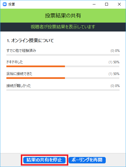Screen dimensions: 126x167
Task: Close the 投票 window
Action: (119, 4)
